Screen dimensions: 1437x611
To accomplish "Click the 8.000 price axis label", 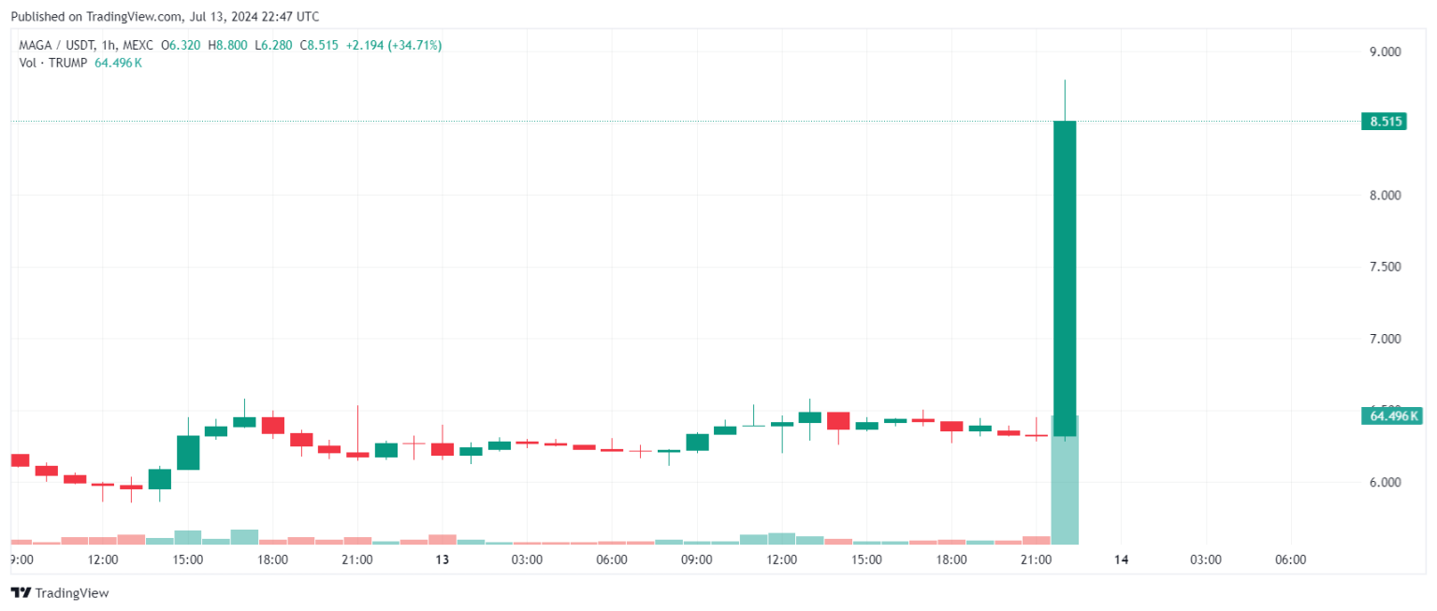I will (x=1385, y=196).
